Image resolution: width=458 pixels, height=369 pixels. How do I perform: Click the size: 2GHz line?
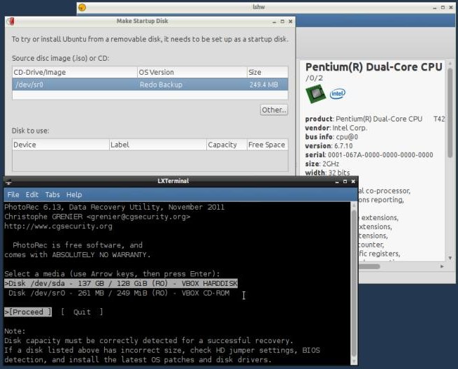pos(322,164)
